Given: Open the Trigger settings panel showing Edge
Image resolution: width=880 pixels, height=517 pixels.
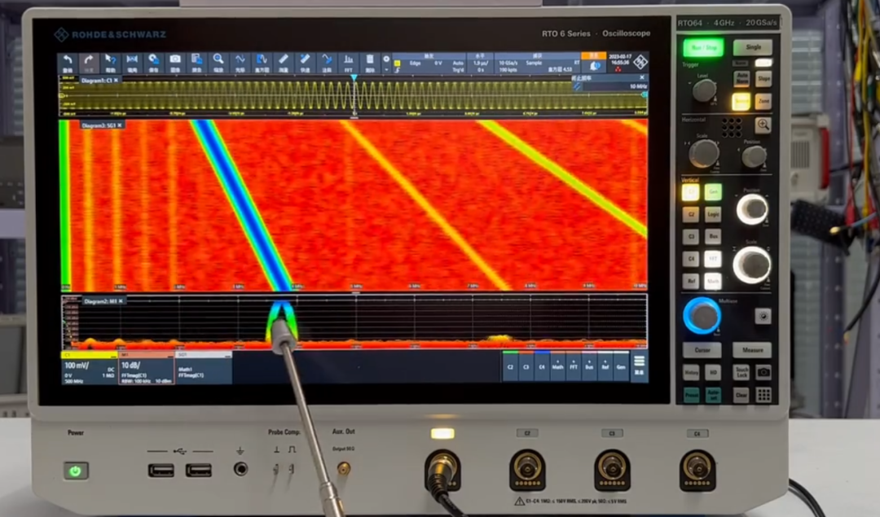Looking at the screenshot, I should click(x=429, y=64).
